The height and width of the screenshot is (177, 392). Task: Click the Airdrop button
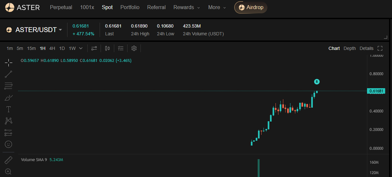[x=251, y=7]
